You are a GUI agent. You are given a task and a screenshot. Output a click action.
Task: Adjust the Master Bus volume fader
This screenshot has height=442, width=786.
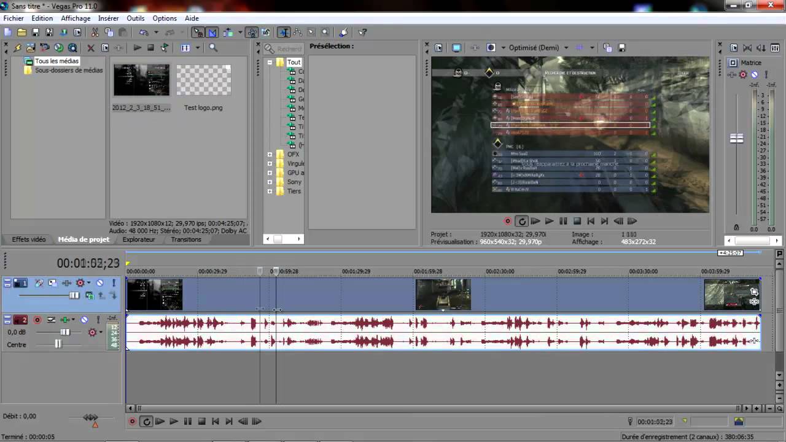click(x=736, y=139)
